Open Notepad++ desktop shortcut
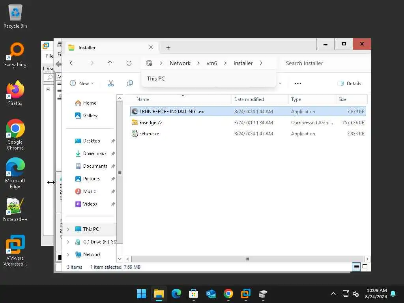 coord(15,209)
